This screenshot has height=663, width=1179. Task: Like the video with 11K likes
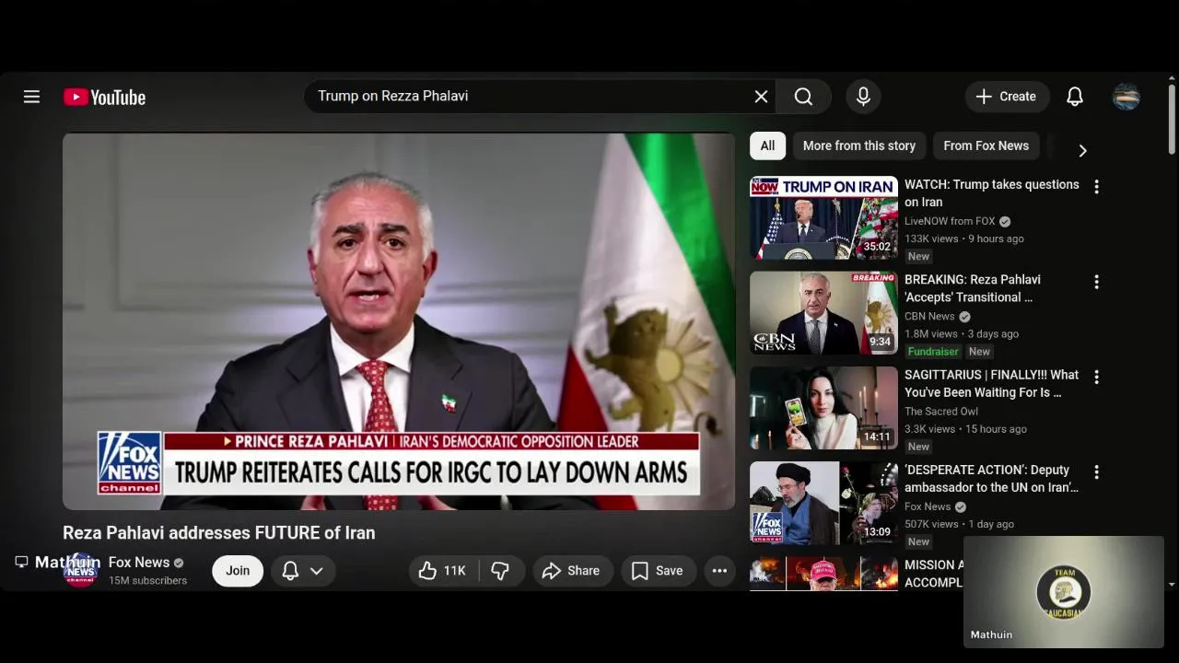coord(443,571)
